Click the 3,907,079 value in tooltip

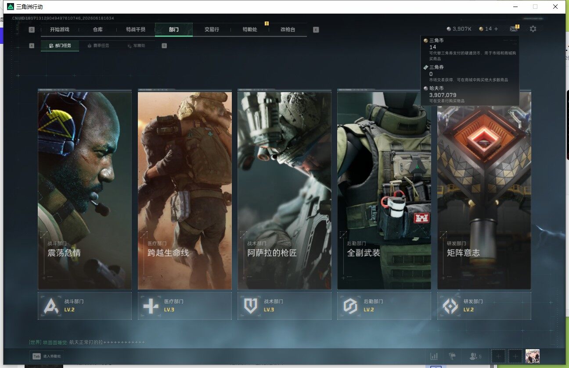(x=443, y=95)
